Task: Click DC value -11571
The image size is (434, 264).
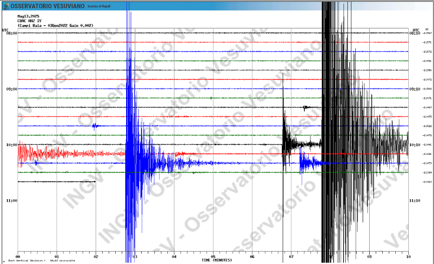Action: [x=427, y=42]
